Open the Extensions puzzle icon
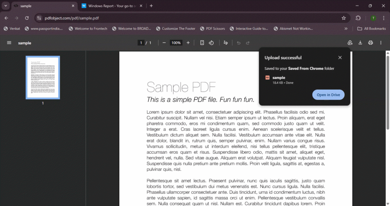 [x=358, y=18]
